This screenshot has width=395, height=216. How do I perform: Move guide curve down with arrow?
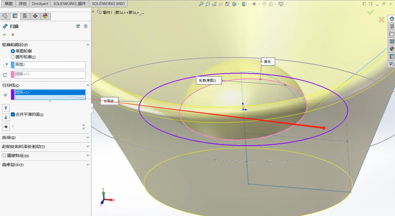click(6, 117)
